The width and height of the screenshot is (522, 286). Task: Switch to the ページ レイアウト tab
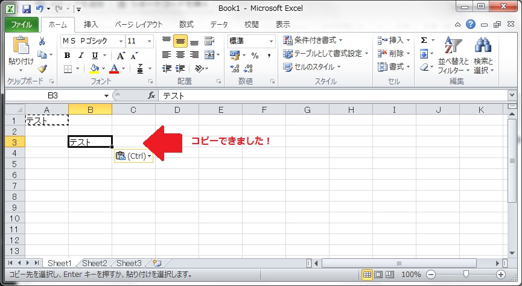click(x=139, y=25)
